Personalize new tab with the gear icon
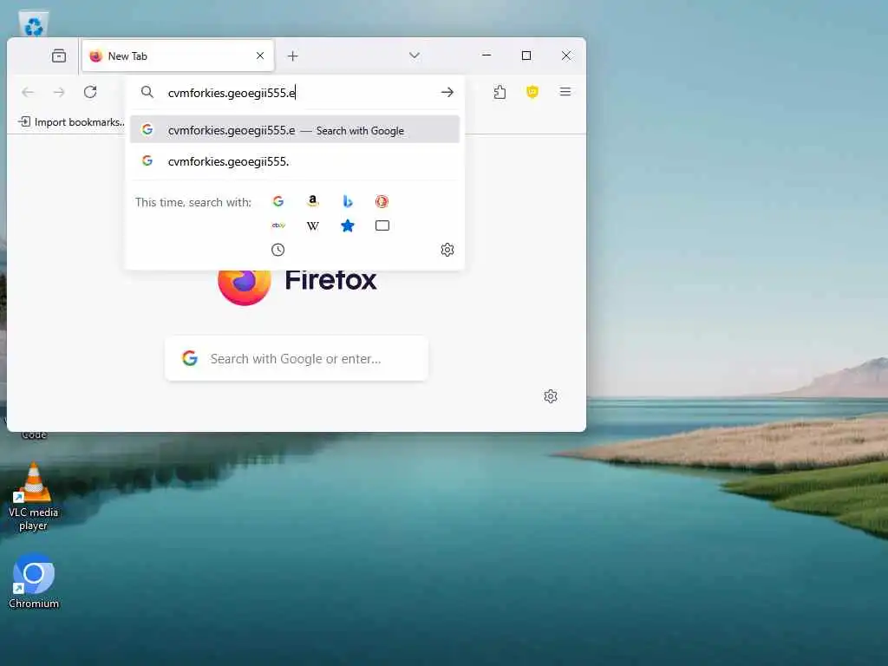 [551, 395]
